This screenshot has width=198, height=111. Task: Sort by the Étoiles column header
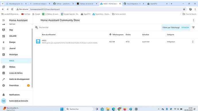(x=128, y=35)
